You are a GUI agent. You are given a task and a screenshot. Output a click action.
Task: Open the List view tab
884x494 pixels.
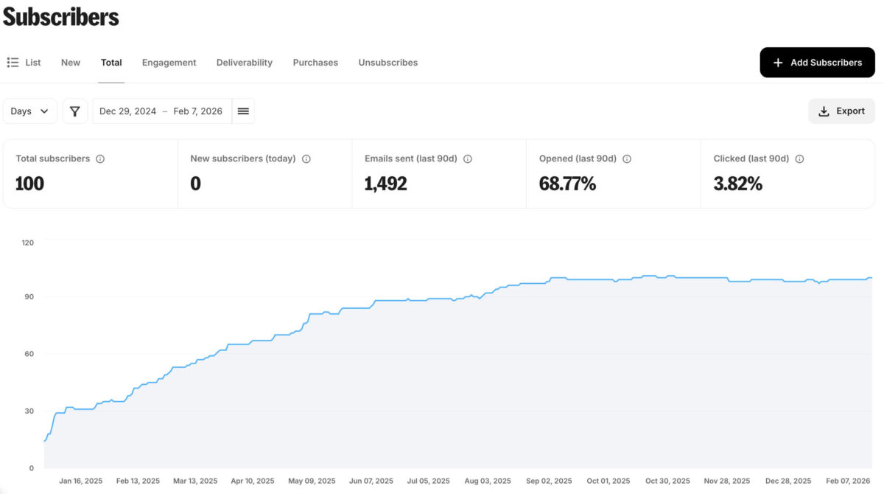24,63
